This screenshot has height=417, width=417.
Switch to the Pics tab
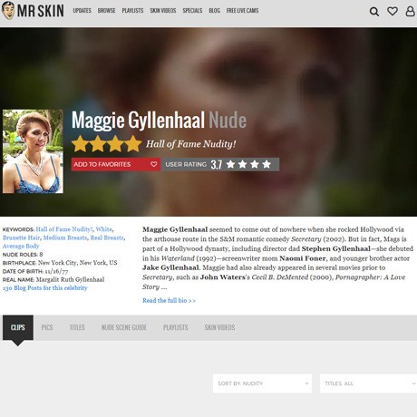click(x=47, y=327)
